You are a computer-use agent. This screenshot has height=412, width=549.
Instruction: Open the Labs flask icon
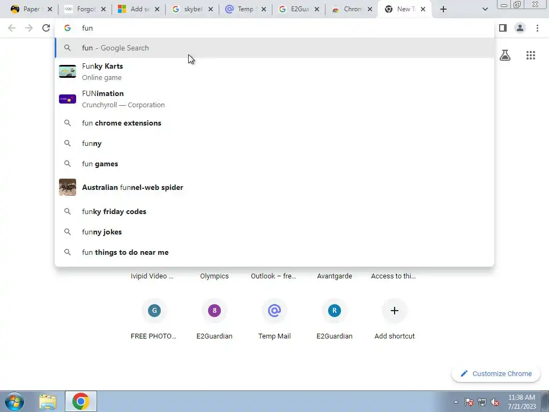point(505,55)
